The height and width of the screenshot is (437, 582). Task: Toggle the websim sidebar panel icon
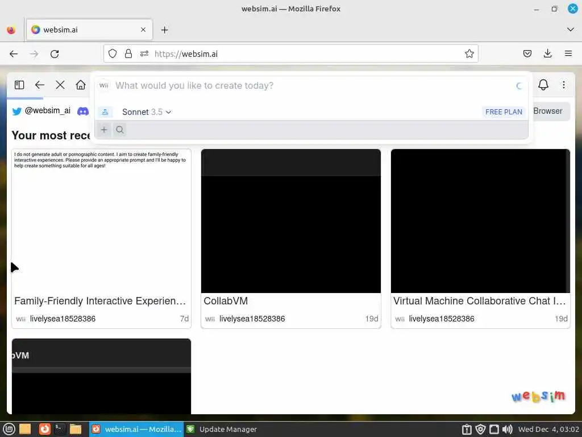click(19, 85)
